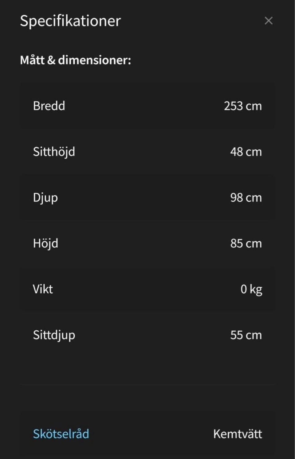Tap the middle of the Bredd row
295x459 pixels.
147,106
